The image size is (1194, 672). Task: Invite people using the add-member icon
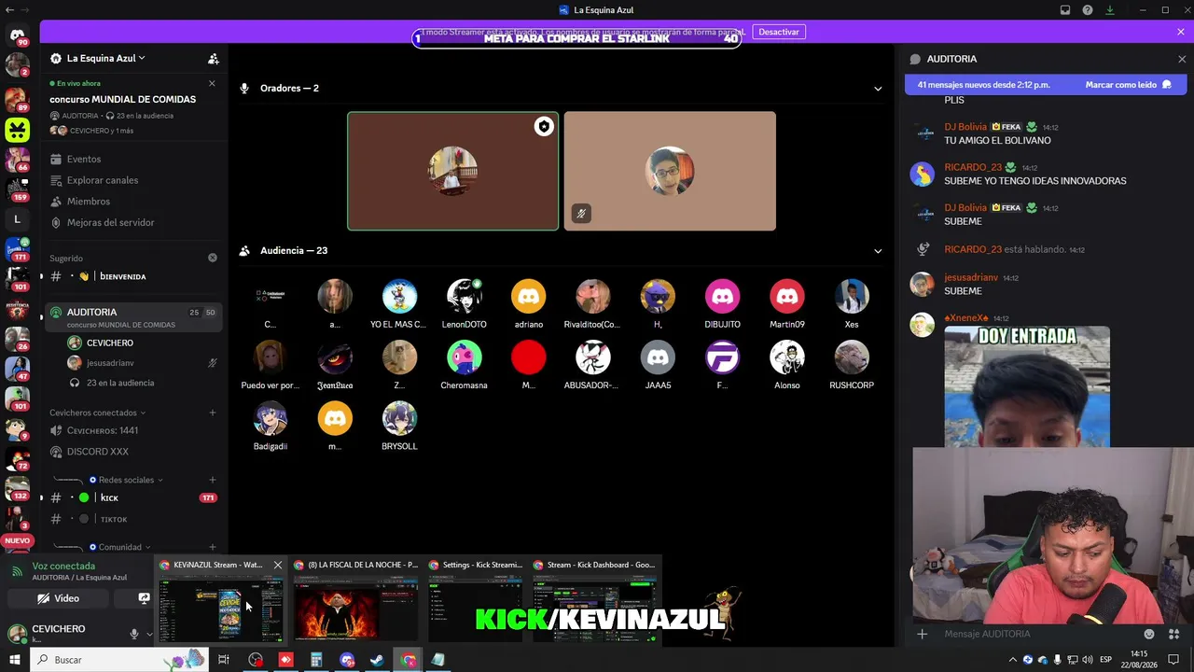click(214, 59)
